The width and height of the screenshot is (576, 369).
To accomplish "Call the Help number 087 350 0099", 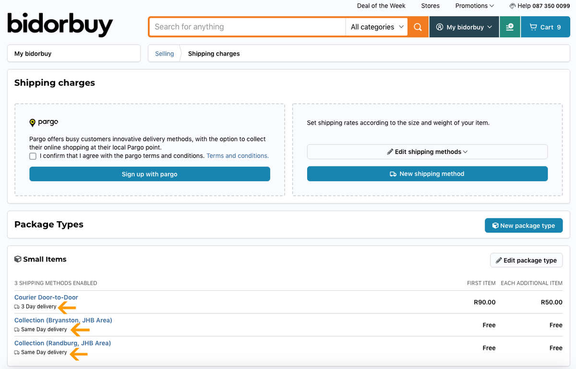I will coord(551,6).
